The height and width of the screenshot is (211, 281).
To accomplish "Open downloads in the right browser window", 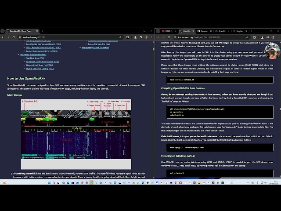I will point(263,37).
